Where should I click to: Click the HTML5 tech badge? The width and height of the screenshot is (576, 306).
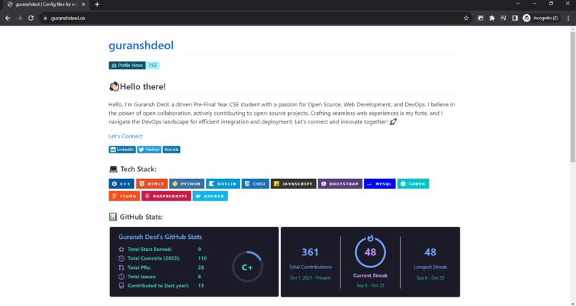[152, 183]
